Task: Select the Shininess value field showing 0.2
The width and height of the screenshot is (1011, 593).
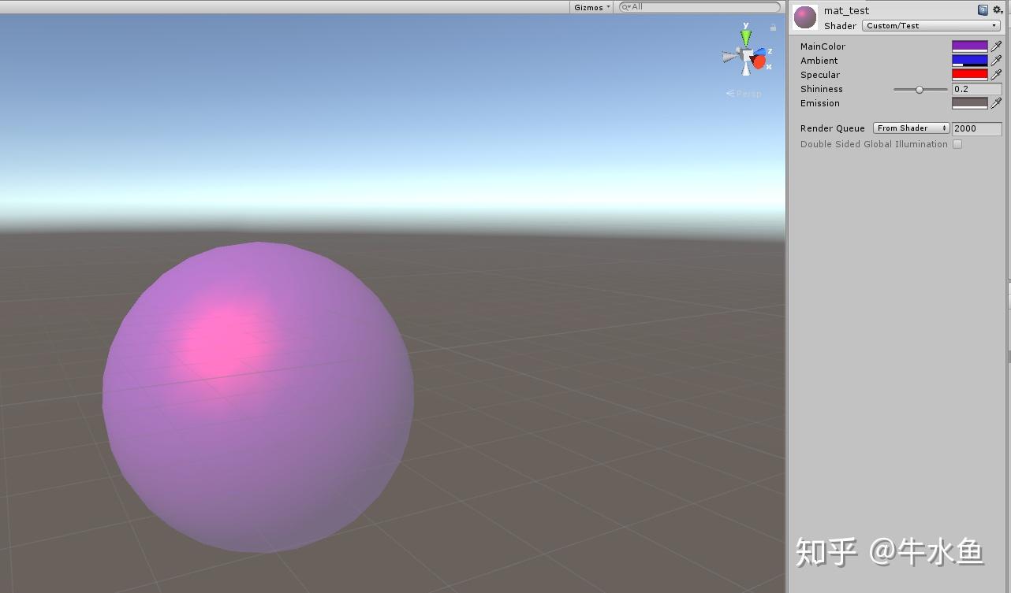Action: pos(976,89)
